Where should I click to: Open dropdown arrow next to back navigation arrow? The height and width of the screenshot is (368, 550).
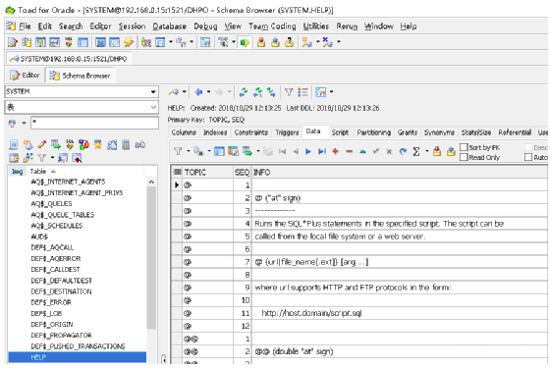tap(208, 92)
